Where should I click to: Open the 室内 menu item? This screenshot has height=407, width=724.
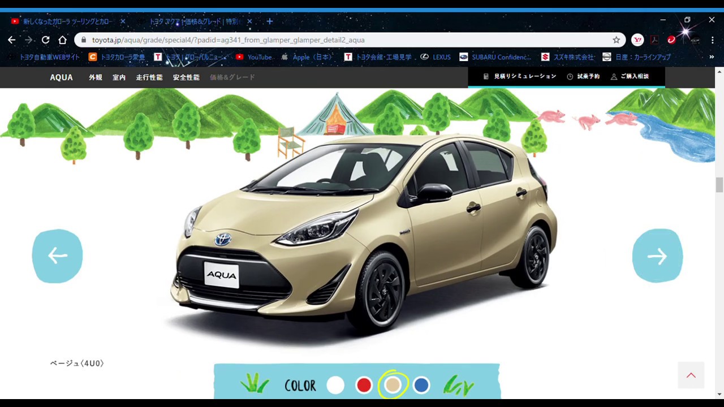[x=119, y=77]
